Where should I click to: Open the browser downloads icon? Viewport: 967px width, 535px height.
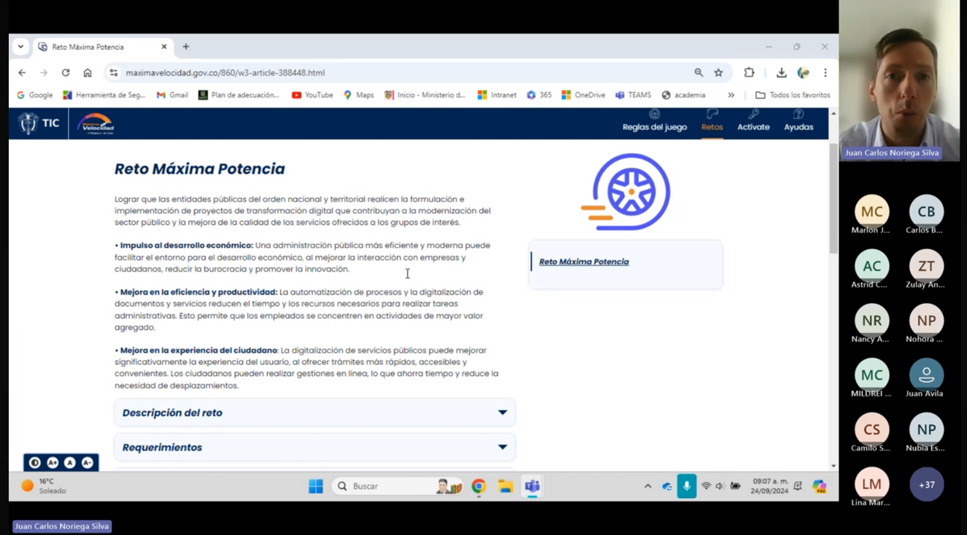[x=781, y=72]
